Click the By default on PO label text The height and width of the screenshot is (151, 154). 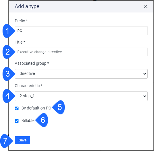[36, 108]
